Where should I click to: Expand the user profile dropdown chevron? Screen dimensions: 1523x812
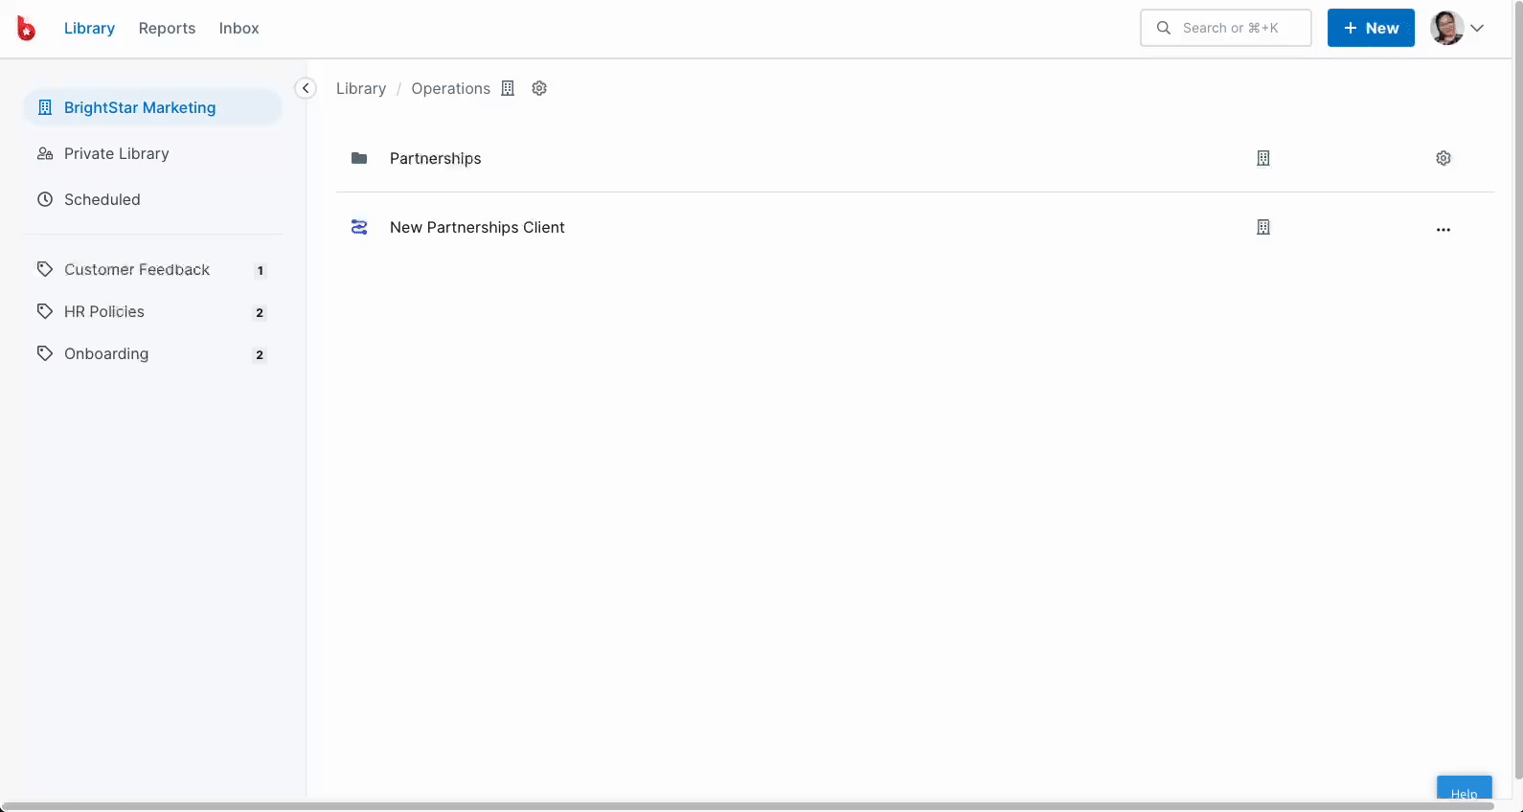(1477, 28)
